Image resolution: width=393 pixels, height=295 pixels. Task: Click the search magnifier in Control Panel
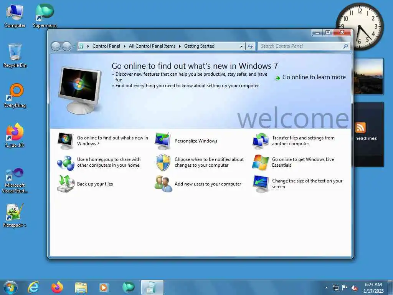click(346, 46)
